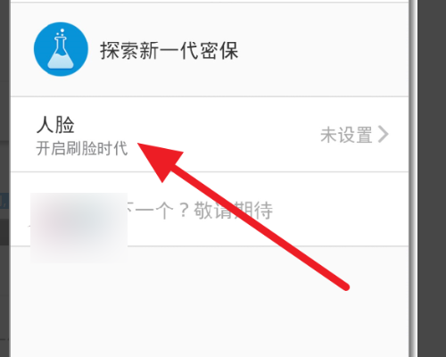Open the 人脸 face setting row
Viewport: 446px width, 357px height.
click(x=210, y=135)
